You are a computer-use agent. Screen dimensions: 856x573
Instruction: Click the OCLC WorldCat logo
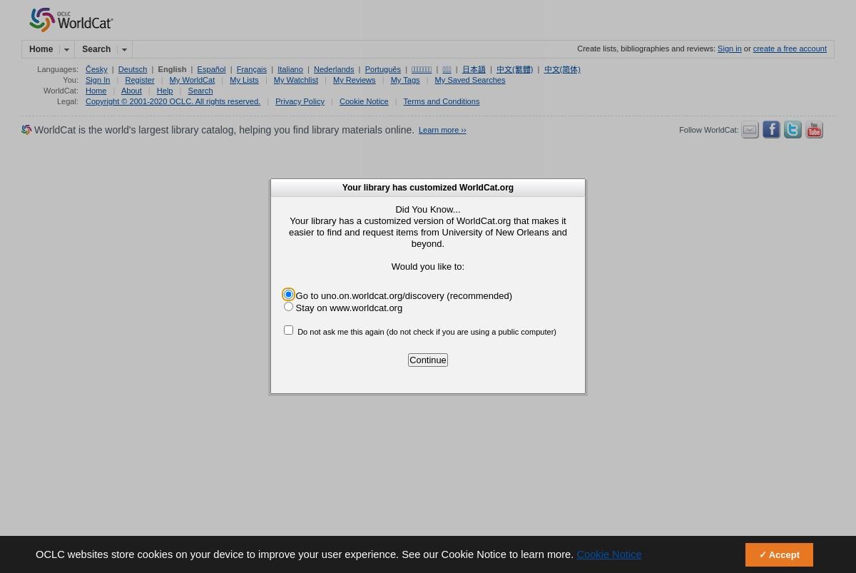[71, 20]
